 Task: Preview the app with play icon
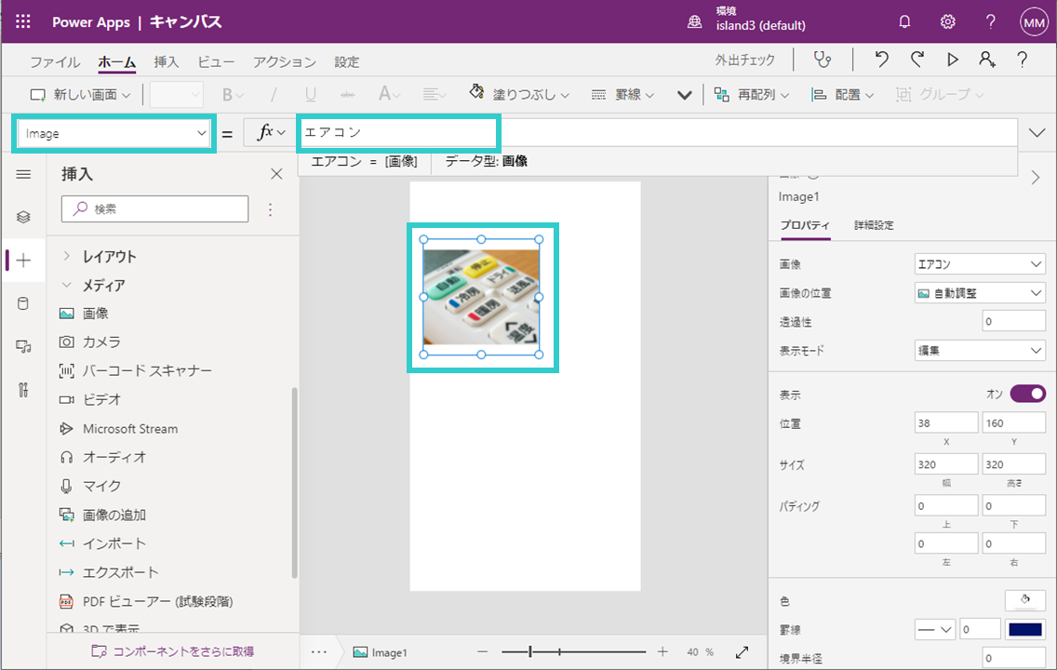pos(953,60)
